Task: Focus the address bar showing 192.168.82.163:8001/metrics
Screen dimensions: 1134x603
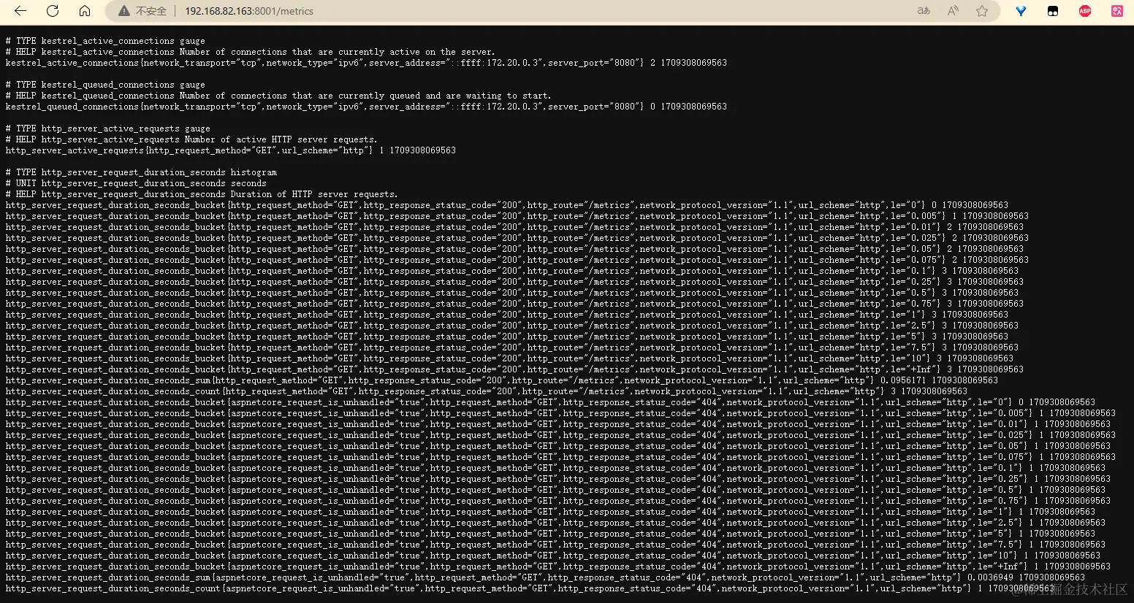Action: coord(249,11)
